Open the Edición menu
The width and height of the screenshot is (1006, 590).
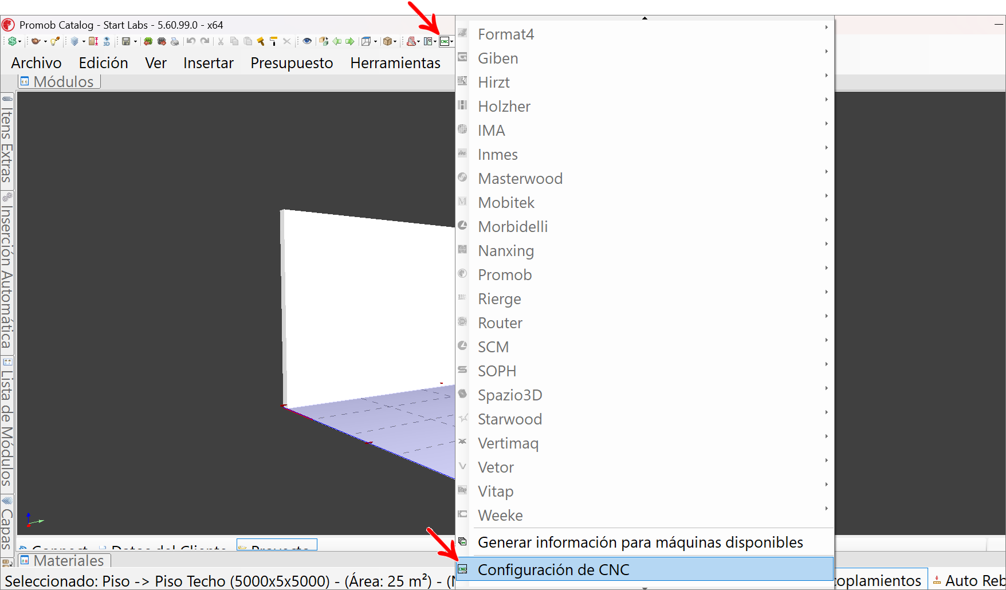coord(104,63)
